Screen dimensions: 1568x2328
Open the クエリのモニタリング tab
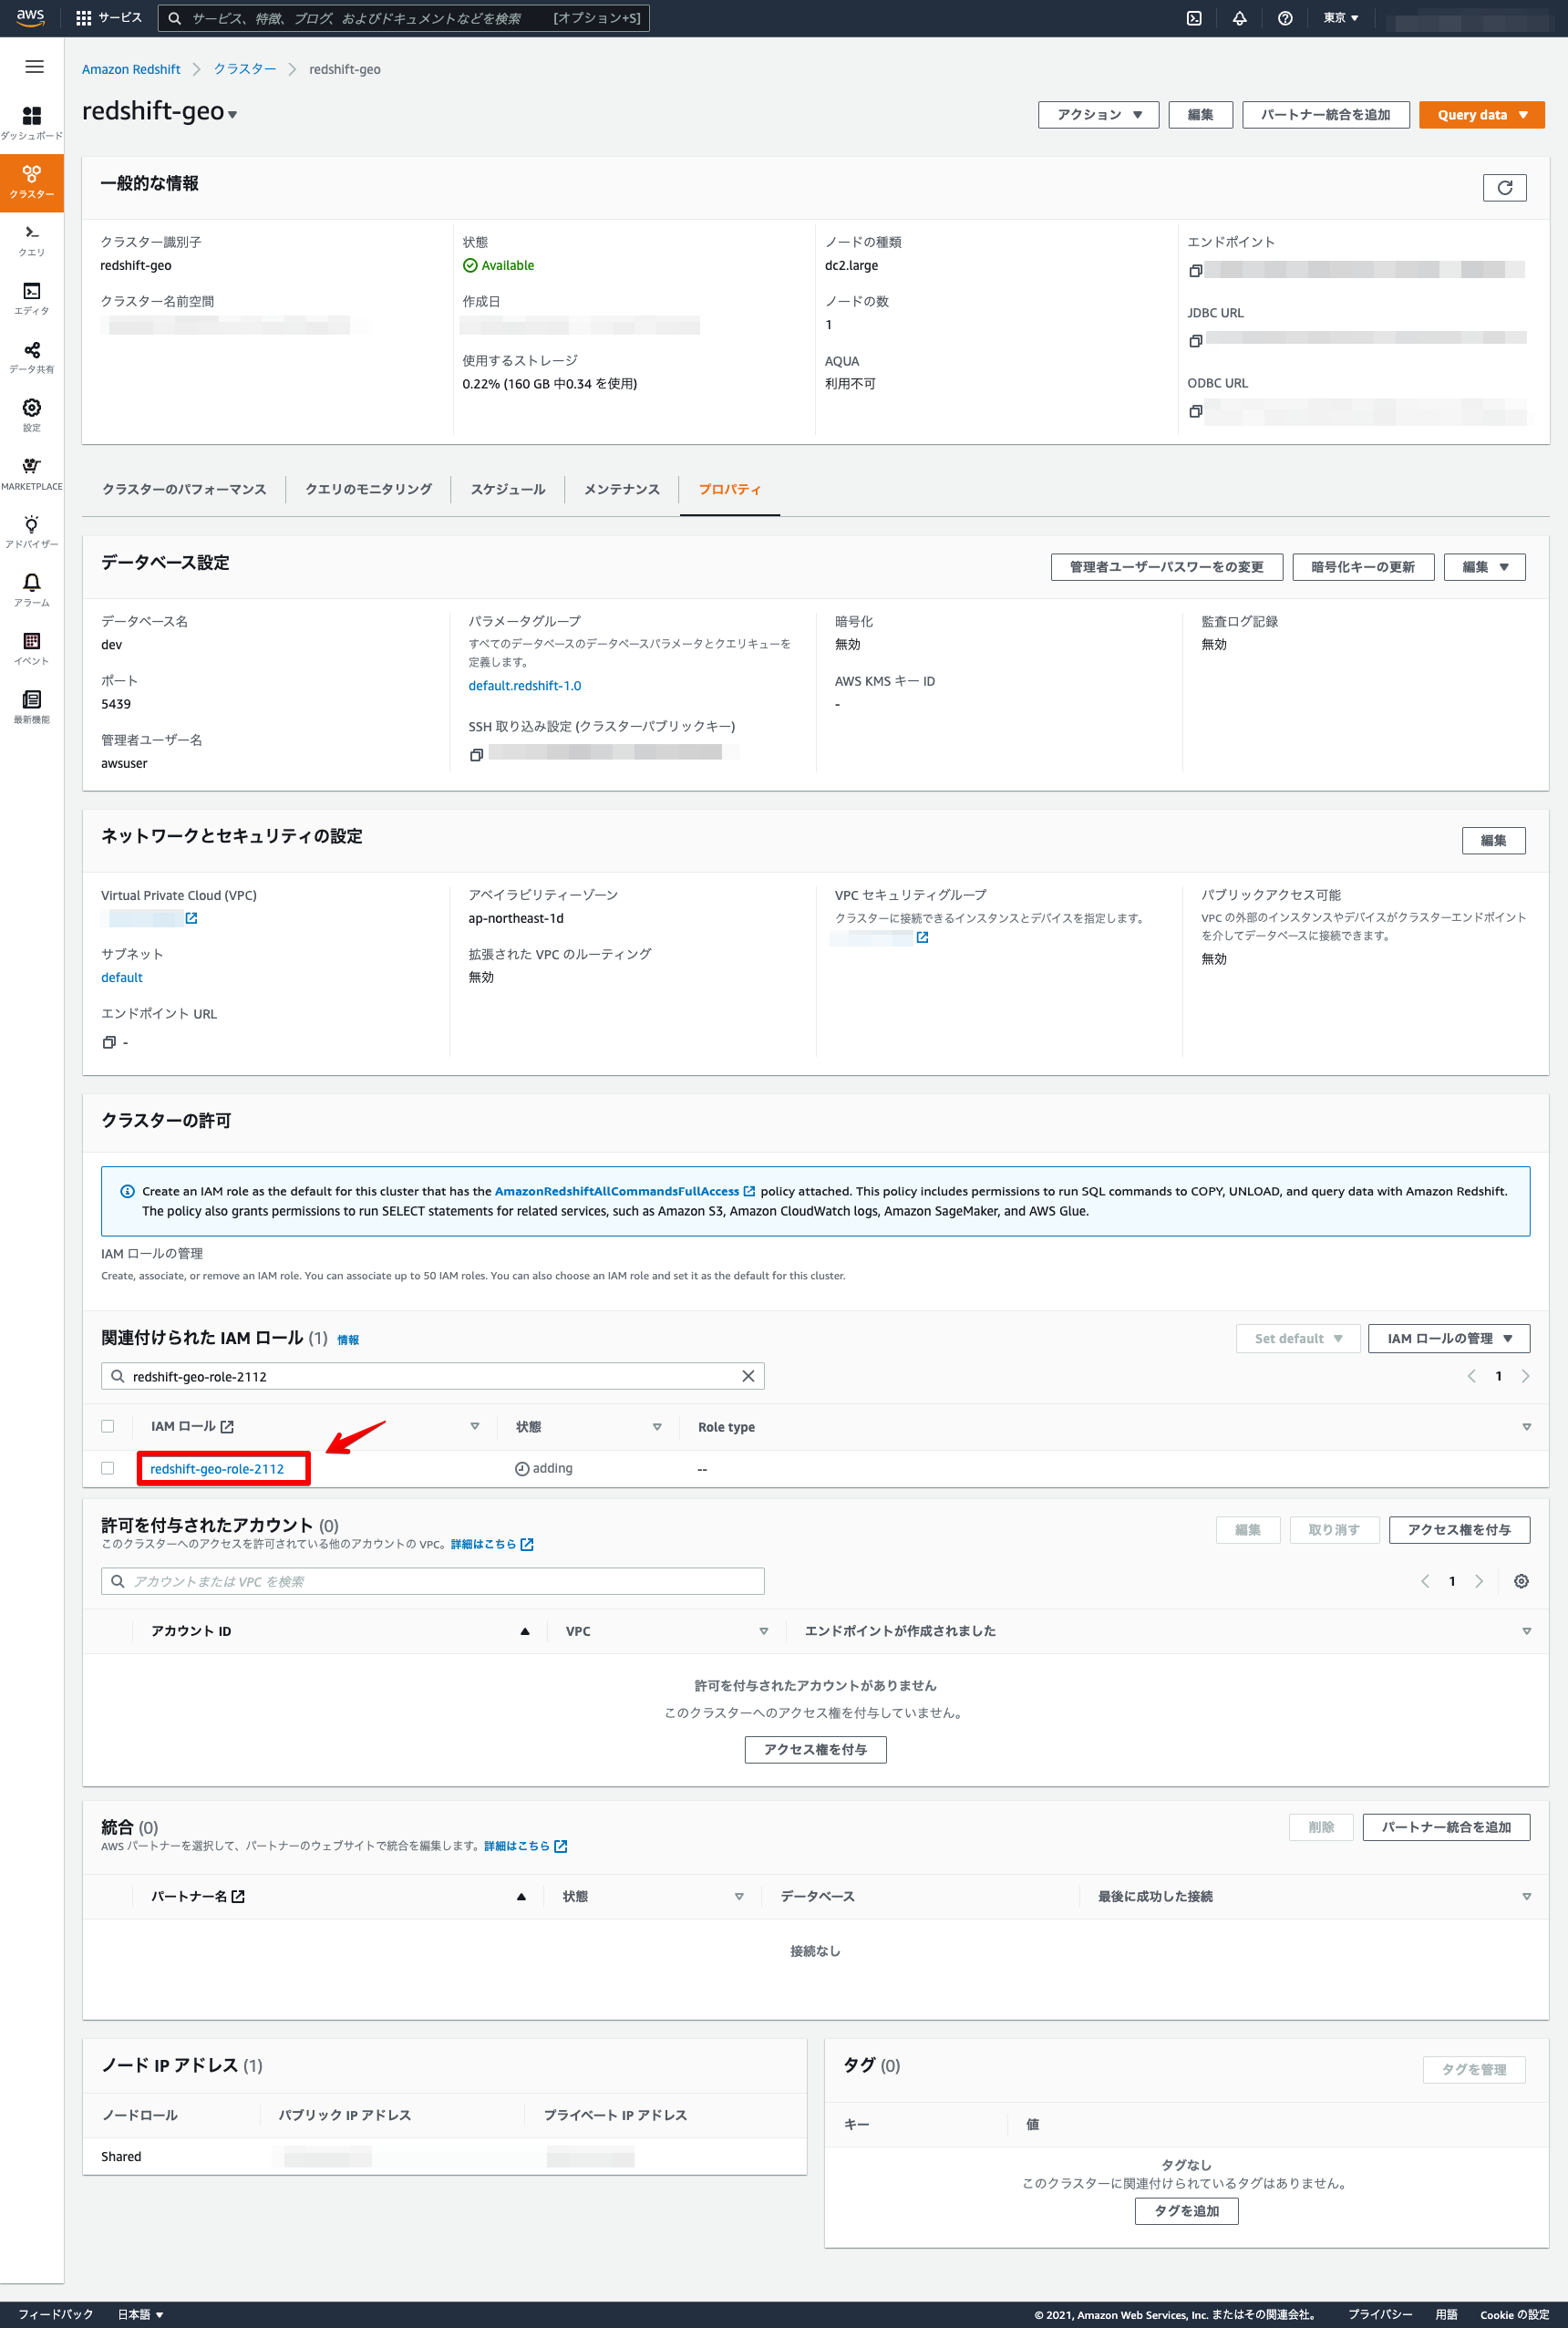[368, 489]
